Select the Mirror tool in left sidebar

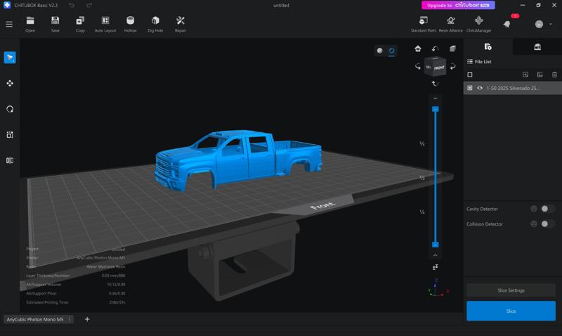click(10, 160)
